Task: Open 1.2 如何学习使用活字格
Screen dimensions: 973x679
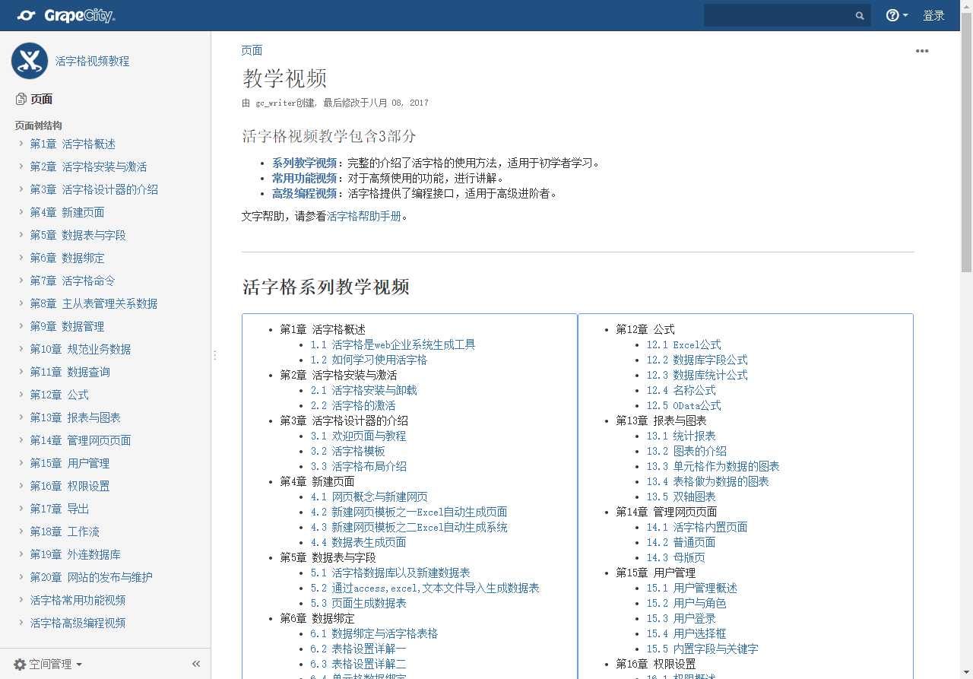Action: tap(369, 360)
